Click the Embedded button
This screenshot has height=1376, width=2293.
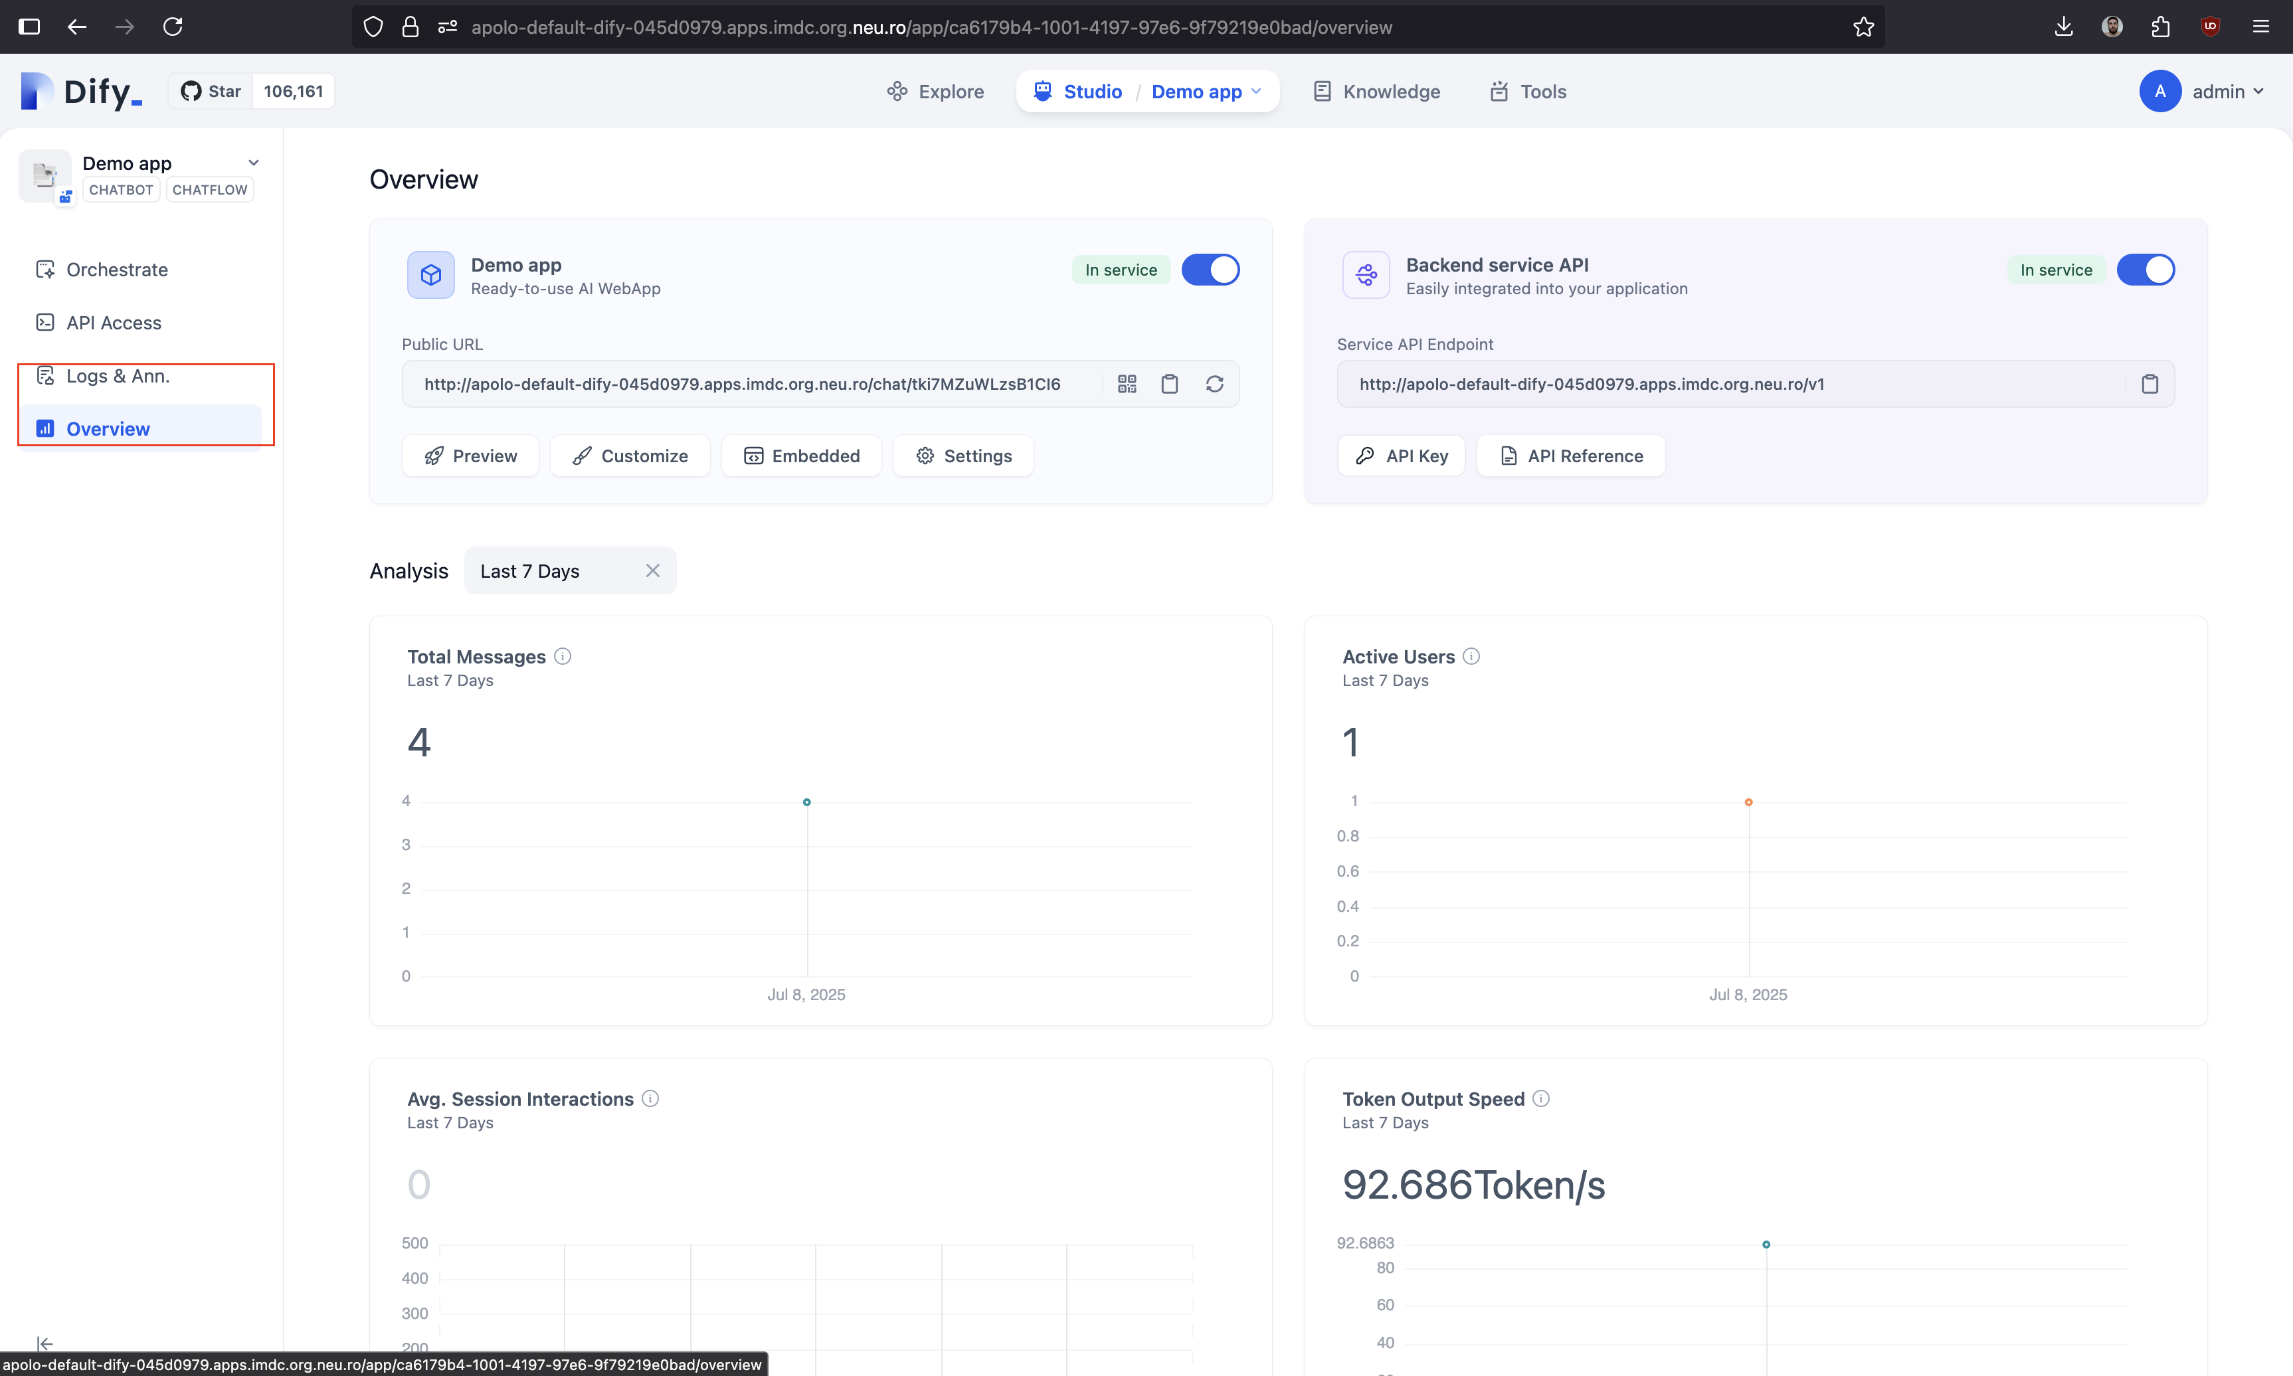(x=802, y=456)
